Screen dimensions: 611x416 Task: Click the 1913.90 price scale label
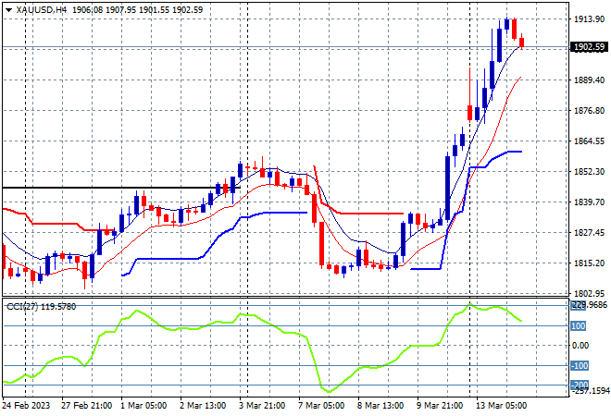click(589, 19)
